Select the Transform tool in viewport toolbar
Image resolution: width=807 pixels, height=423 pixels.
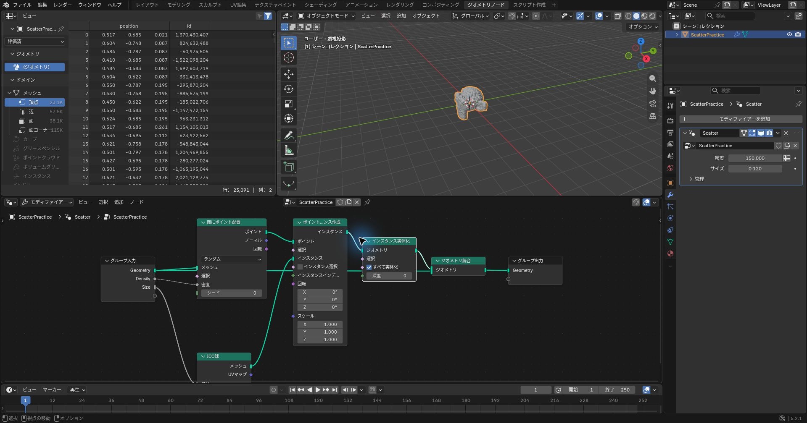[x=289, y=118]
